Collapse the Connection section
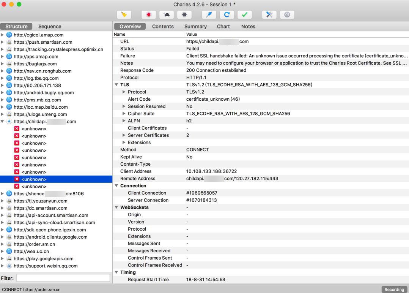Image resolution: width=409 pixels, height=293 pixels. click(116, 186)
